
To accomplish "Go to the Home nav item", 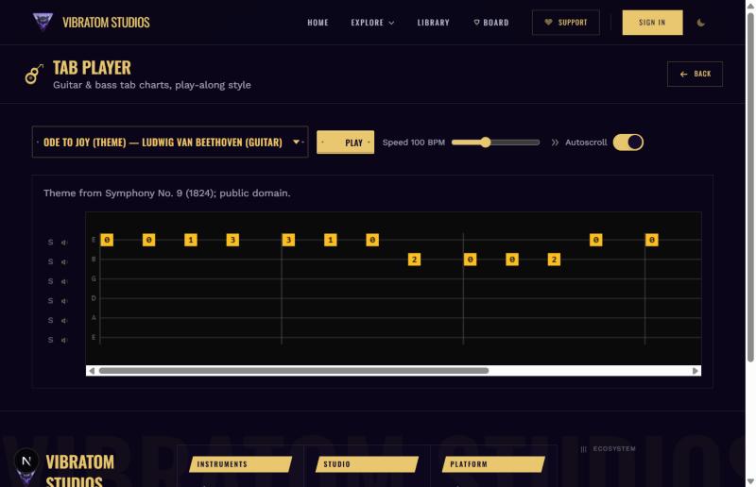I will (x=318, y=23).
